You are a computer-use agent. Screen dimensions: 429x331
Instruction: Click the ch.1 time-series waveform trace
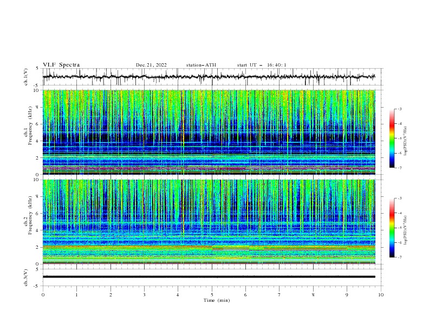point(209,77)
